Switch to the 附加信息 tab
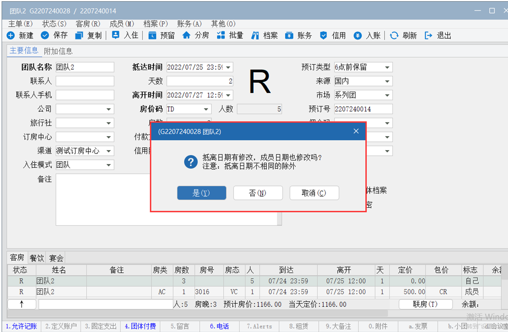 (58, 51)
